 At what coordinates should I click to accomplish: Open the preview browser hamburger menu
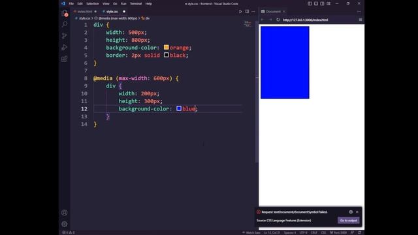(361, 20)
